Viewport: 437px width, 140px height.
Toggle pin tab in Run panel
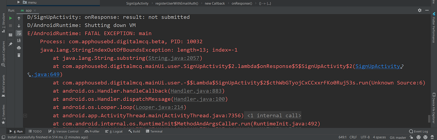(x=11, y=44)
